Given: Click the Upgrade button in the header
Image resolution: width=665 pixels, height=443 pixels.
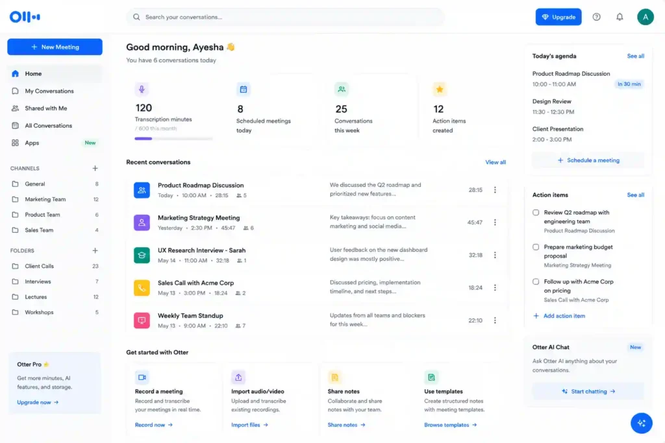Looking at the screenshot, I should [558, 17].
